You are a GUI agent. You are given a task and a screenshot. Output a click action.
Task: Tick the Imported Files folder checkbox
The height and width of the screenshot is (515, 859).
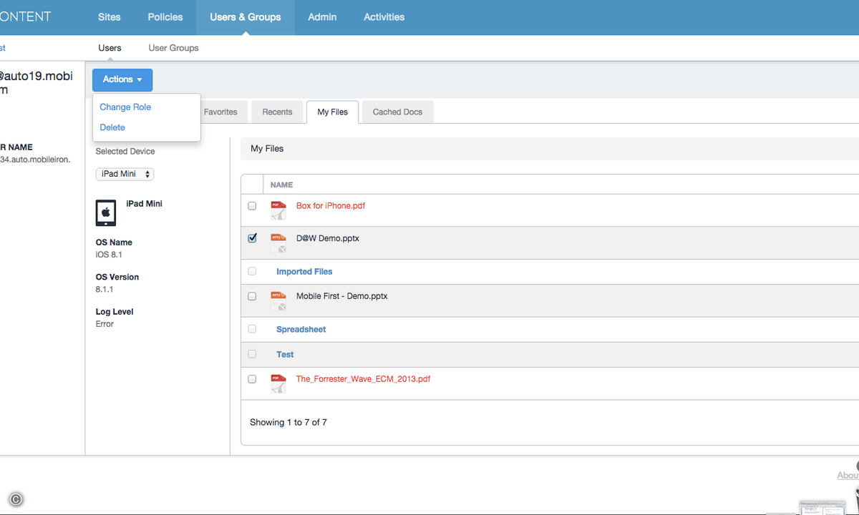(252, 271)
